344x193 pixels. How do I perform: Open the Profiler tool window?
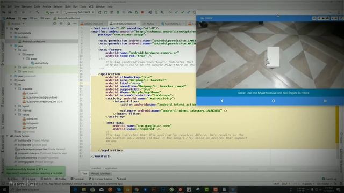point(61,179)
